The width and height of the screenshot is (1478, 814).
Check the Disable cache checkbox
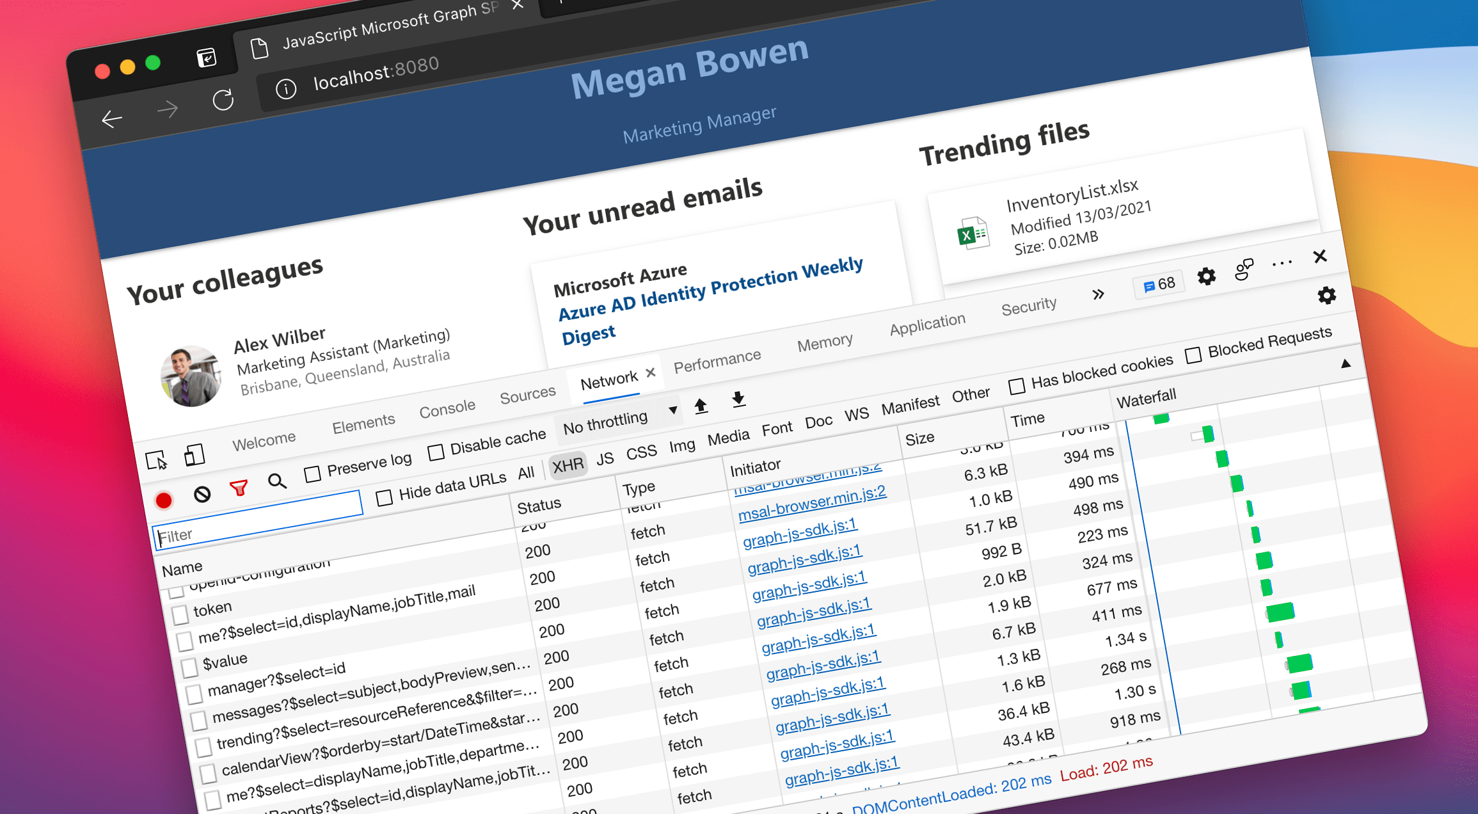coord(436,452)
